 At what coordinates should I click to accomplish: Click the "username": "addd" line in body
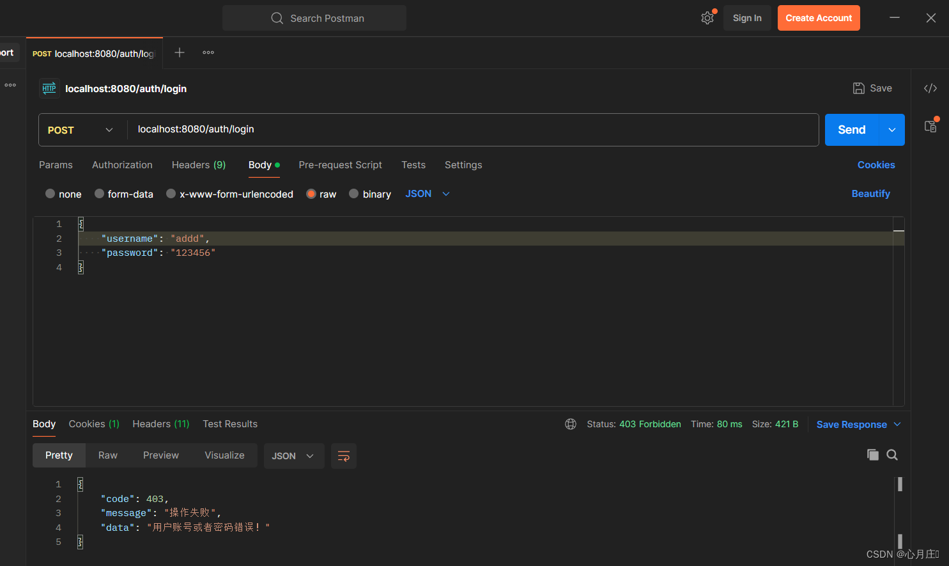(x=155, y=239)
